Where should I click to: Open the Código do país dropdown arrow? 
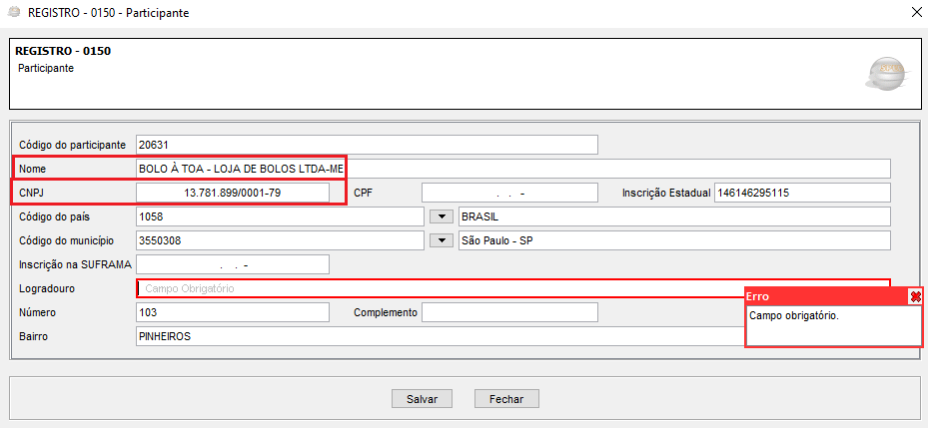[441, 216]
